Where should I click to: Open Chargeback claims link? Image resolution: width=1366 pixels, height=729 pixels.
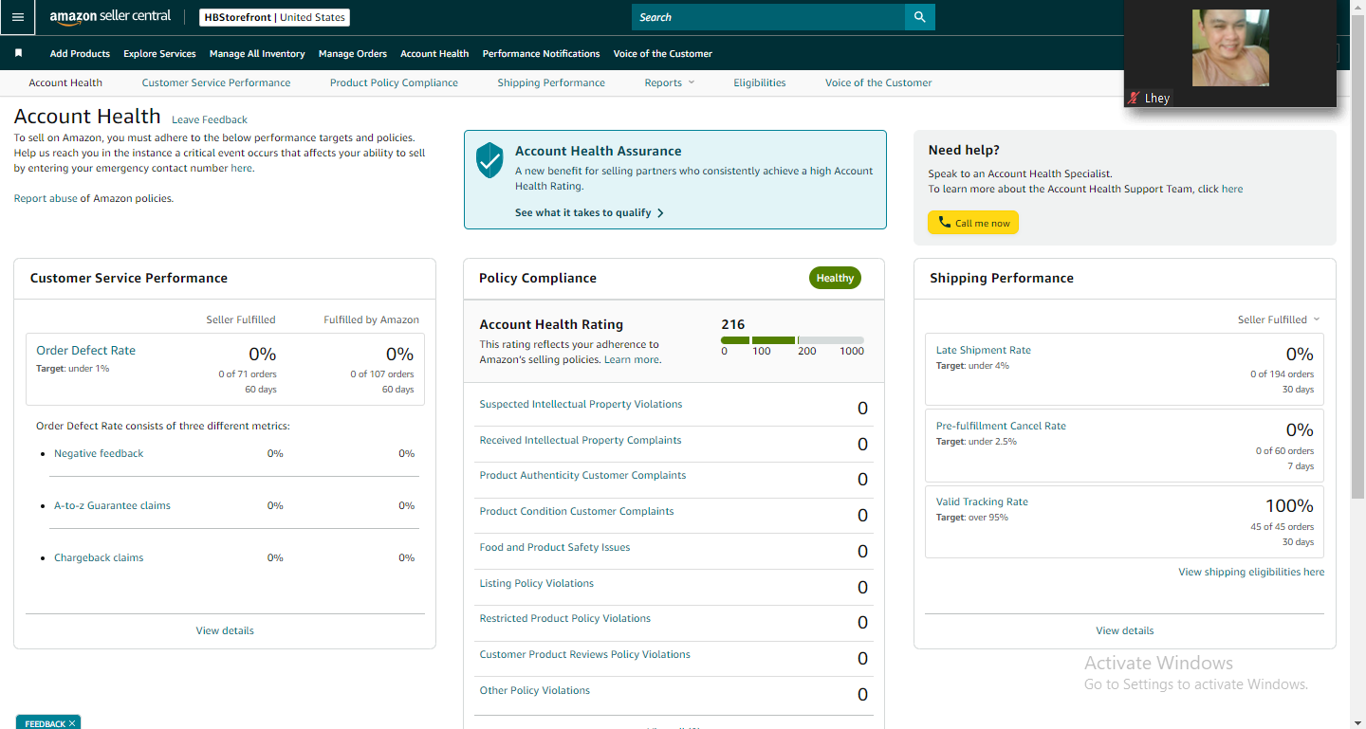(99, 557)
